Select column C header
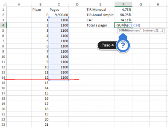The width and height of the screenshot is (168, 127). (x=59, y=4)
